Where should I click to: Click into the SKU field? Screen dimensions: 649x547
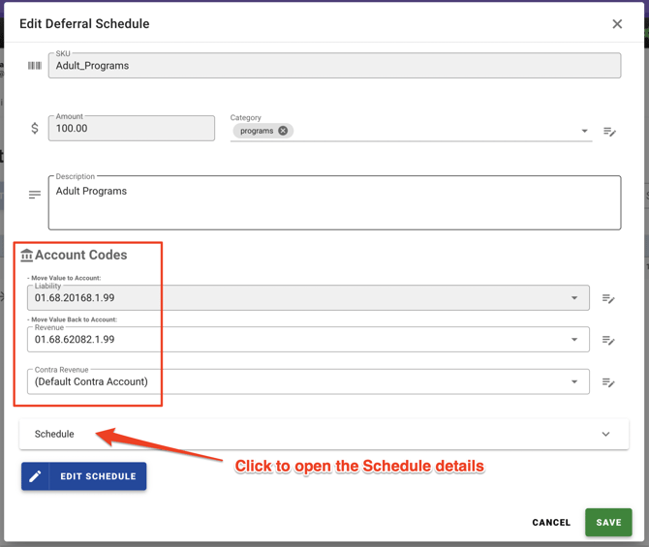[x=334, y=66]
